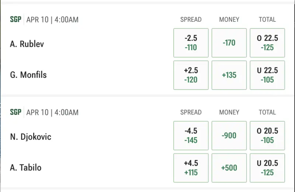Choose Over 20.5 total games
The image size is (295, 192).
point(267,136)
